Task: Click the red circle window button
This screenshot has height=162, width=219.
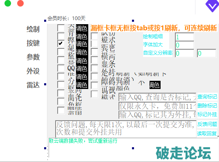Action: tap(20, 3)
